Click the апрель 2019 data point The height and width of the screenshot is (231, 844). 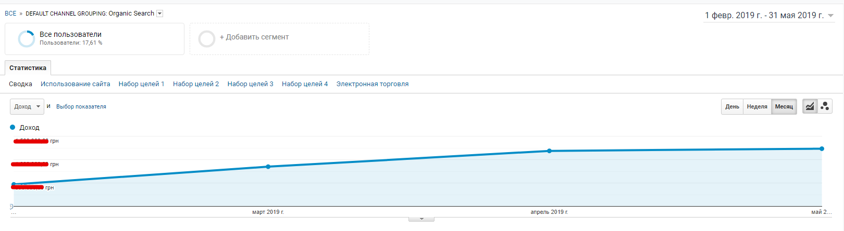549,151
